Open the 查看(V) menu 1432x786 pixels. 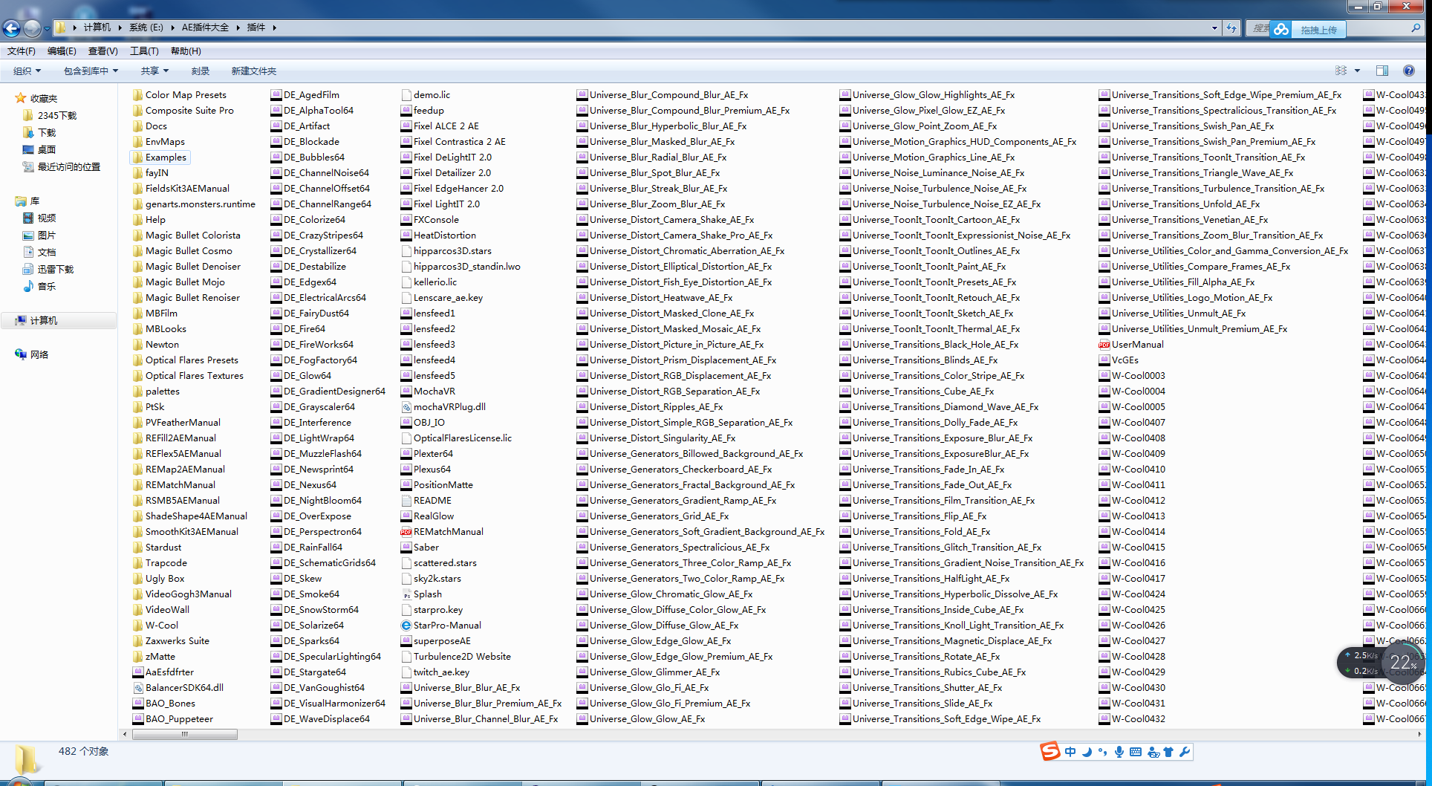pyautogui.click(x=102, y=51)
